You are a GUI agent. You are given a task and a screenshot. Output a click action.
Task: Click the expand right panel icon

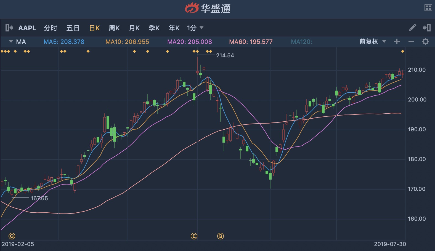pos(426,28)
